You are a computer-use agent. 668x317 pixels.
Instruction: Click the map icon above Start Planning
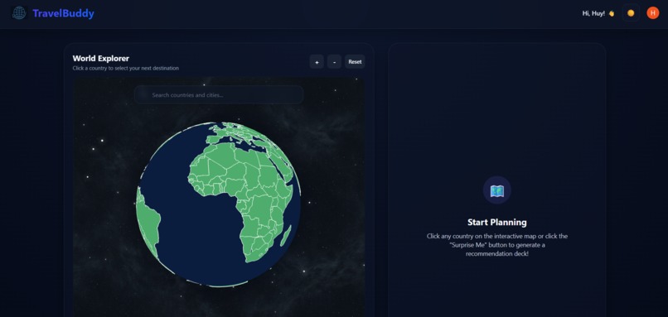[496, 190]
